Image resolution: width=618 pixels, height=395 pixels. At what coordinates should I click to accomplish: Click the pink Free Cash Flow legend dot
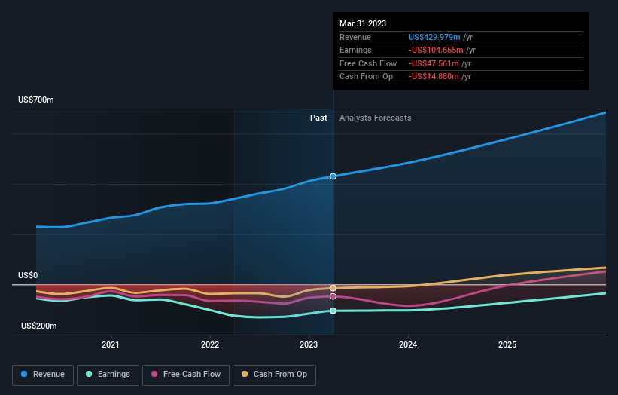pos(154,374)
